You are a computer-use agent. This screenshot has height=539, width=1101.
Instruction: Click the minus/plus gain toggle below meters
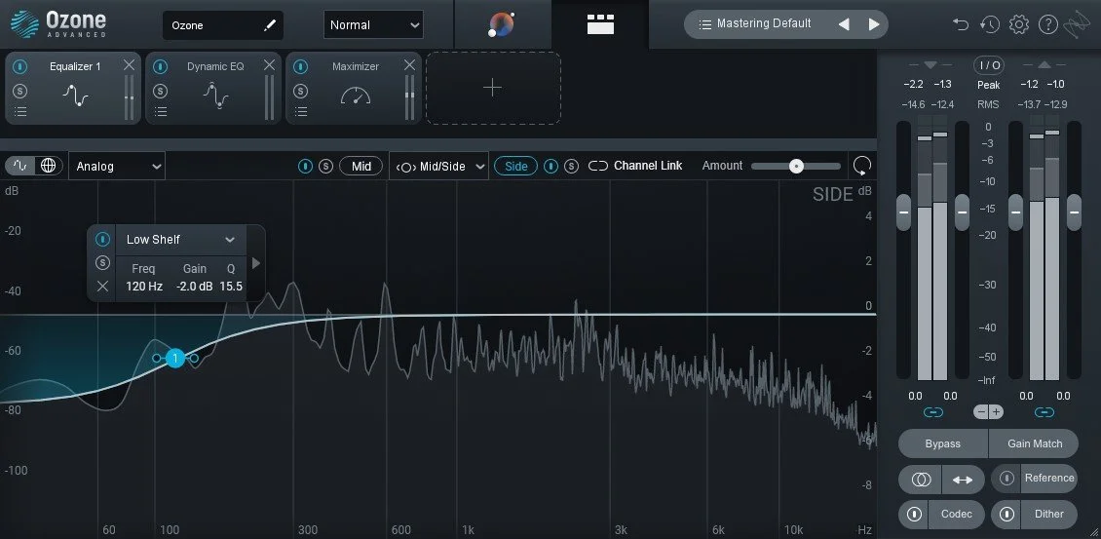tap(989, 412)
